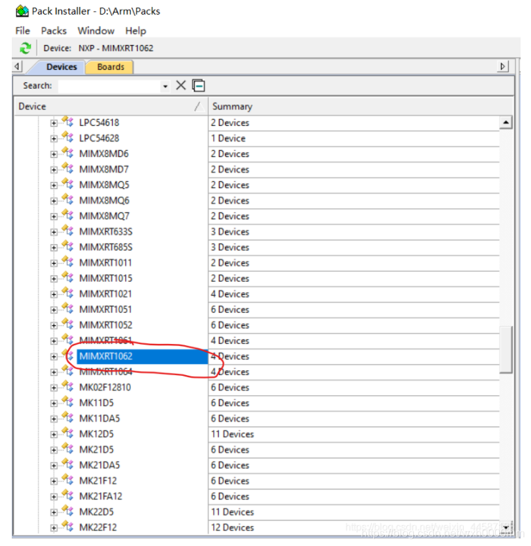Select the MK22F12 device label
531x546 pixels.
click(x=98, y=527)
